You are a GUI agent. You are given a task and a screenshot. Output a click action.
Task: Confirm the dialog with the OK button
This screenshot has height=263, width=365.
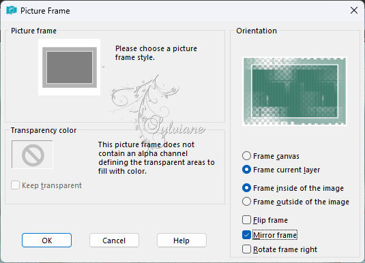(x=46, y=241)
